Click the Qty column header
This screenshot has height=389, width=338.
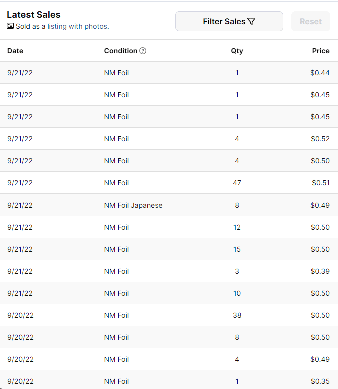pyautogui.click(x=237, y=51)
